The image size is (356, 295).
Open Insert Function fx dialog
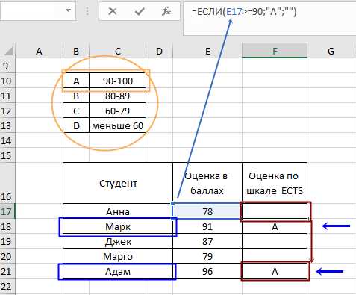[166, 11]
